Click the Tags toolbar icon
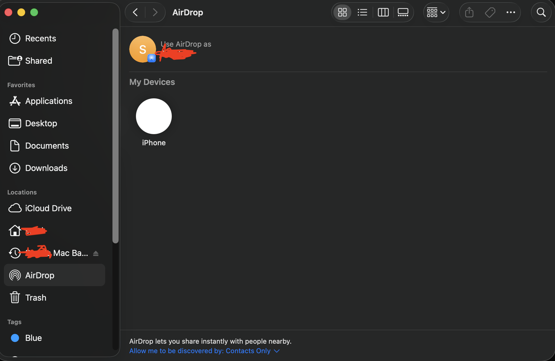Viewport: 555px width, 361px height. click(490, 12)
